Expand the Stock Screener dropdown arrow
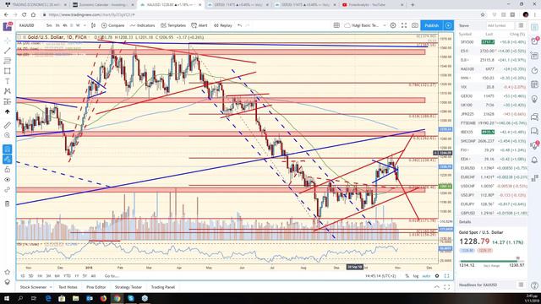The height and width of the screenshot is (304, 541). [51, 287]
